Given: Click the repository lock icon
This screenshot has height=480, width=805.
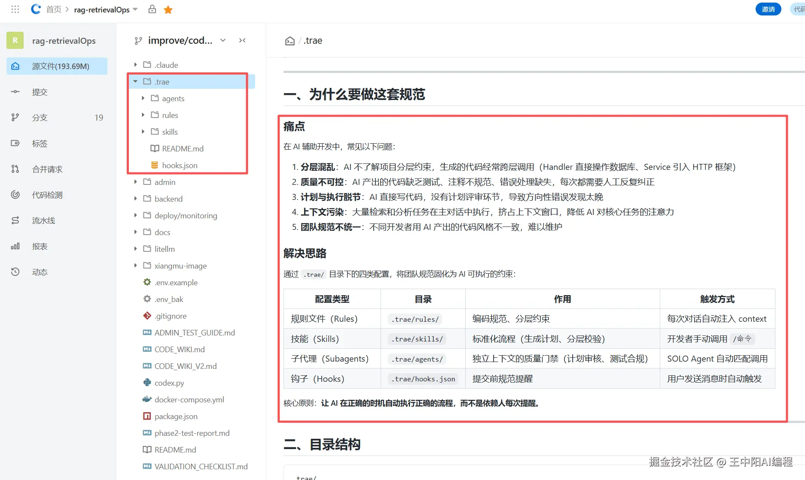Looking at the screenshot, I should (152, 9).
